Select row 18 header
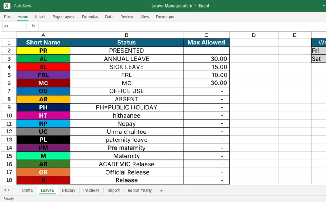 [x=9, y=180]
